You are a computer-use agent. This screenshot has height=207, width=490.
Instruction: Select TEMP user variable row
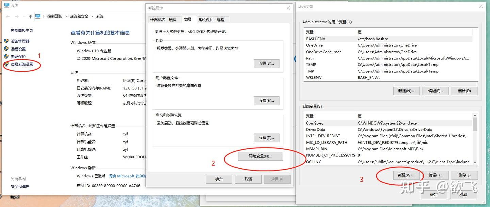(x=388, y=65)
